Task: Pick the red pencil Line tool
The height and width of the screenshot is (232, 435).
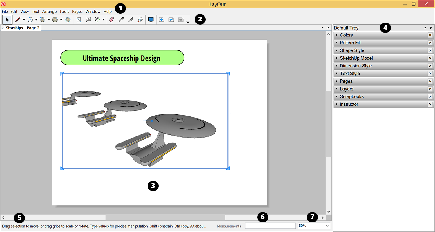Action: tap(18, 20)
